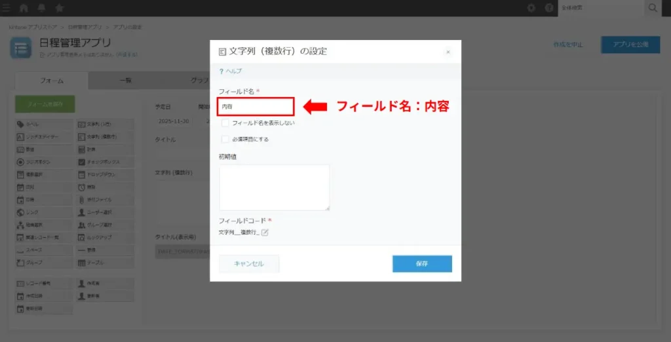Click the アプリを公開 button
Screen dimensions: 671x342
tap(630, 45)
